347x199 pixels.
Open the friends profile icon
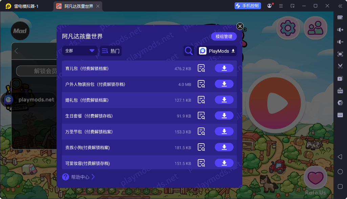click(x=316, y=28)
